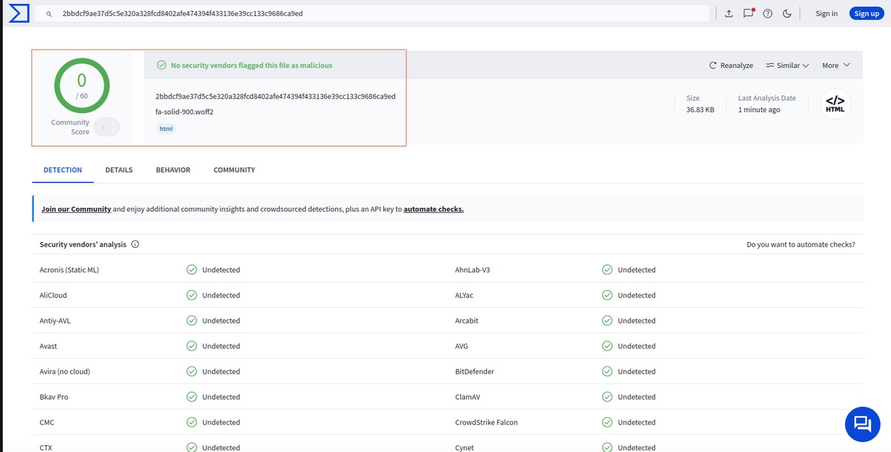Click the Sign in link

point(826,13)
